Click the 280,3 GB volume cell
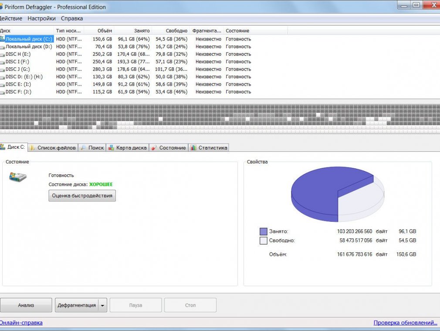Screen dimensions: 440x331 pos(102,69)
